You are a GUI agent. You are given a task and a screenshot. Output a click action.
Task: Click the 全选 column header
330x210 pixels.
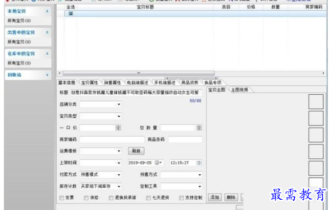71,7
